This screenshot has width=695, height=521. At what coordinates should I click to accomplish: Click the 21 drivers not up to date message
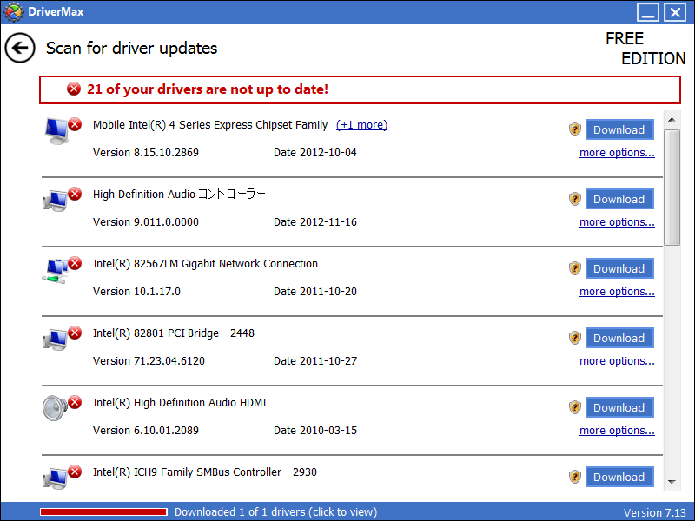208,89
